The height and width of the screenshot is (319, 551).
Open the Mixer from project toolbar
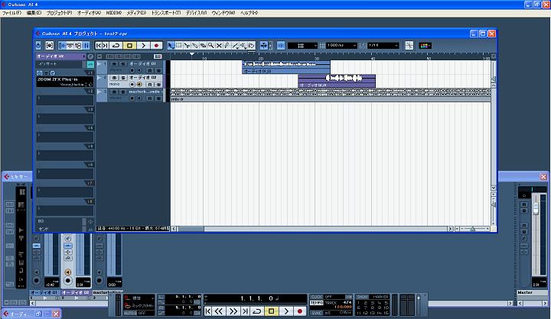[86, 46]
